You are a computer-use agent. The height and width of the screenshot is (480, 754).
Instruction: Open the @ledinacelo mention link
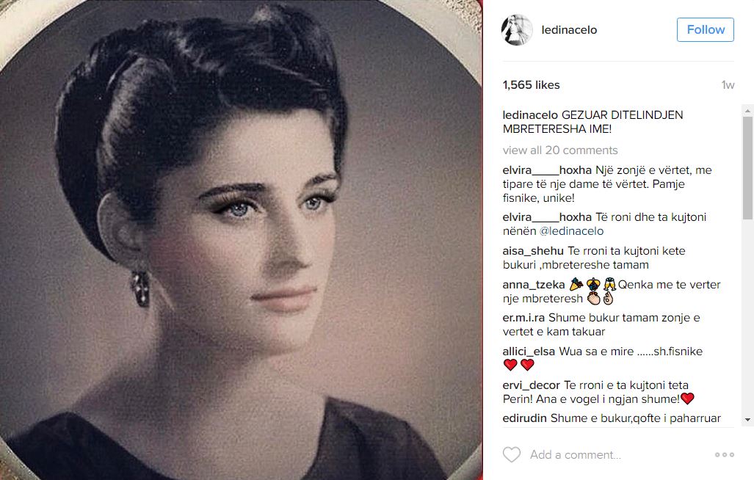pos(571,231)
